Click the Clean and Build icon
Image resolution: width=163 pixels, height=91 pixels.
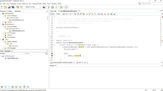point(52,7)
